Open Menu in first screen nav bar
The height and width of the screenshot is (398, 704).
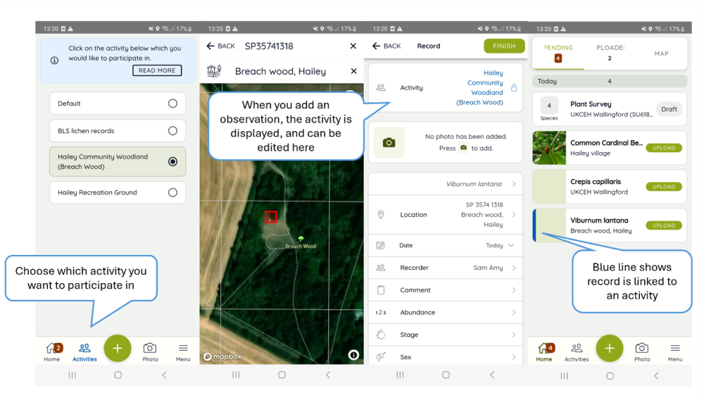183,352
